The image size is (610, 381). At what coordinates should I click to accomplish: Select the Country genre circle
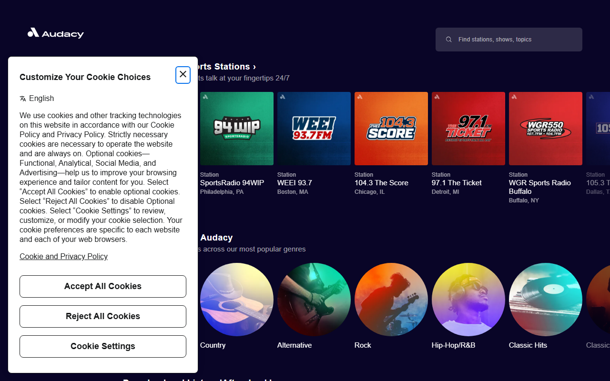[237, 300]
